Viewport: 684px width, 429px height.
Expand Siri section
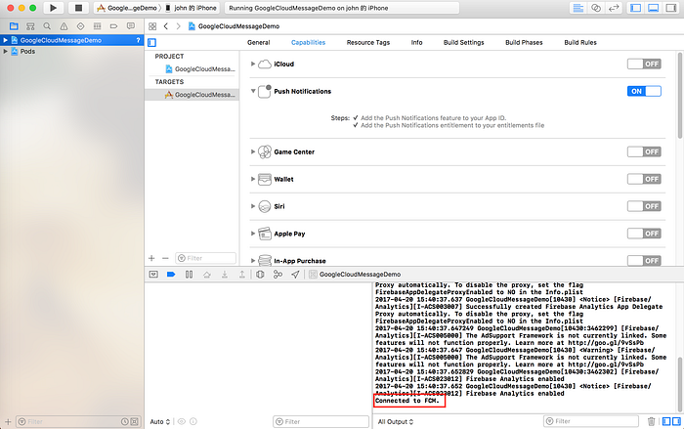(252, 206)
